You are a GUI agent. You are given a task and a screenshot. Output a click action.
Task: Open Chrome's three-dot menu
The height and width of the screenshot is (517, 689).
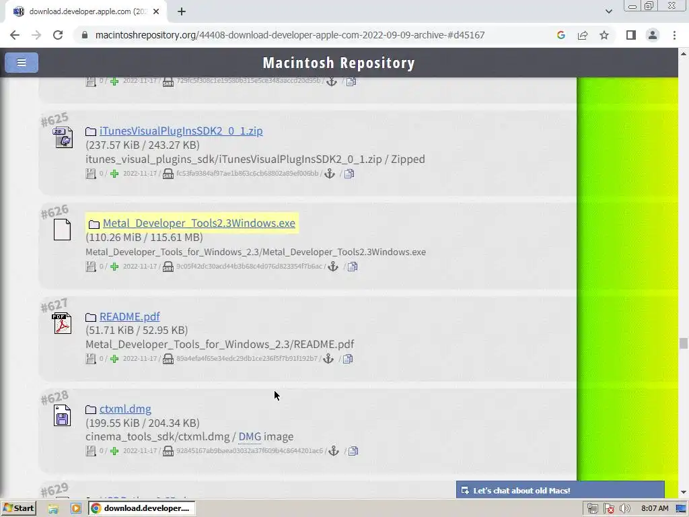pyautogui.click(x=674, y=35)
